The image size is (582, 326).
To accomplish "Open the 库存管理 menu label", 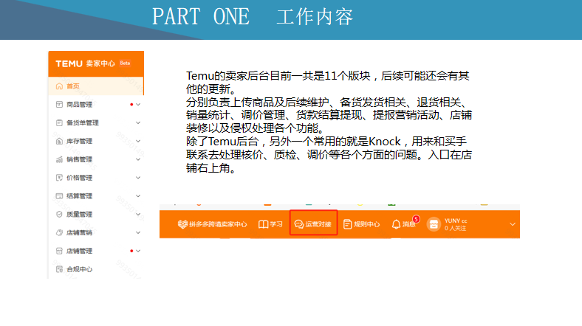I will pyautogui.click(x=80, y=141).
